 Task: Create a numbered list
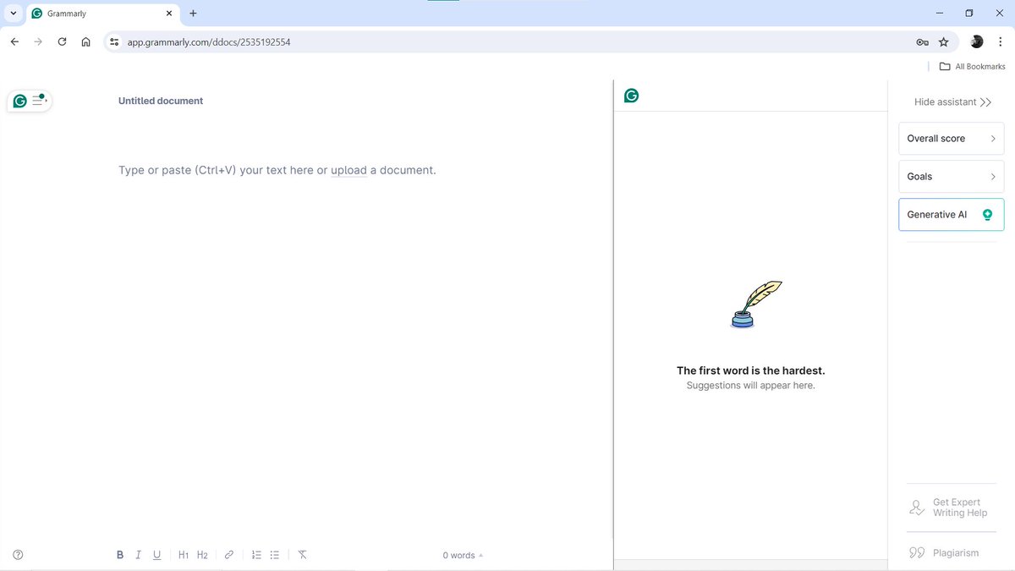coord(256,555)
